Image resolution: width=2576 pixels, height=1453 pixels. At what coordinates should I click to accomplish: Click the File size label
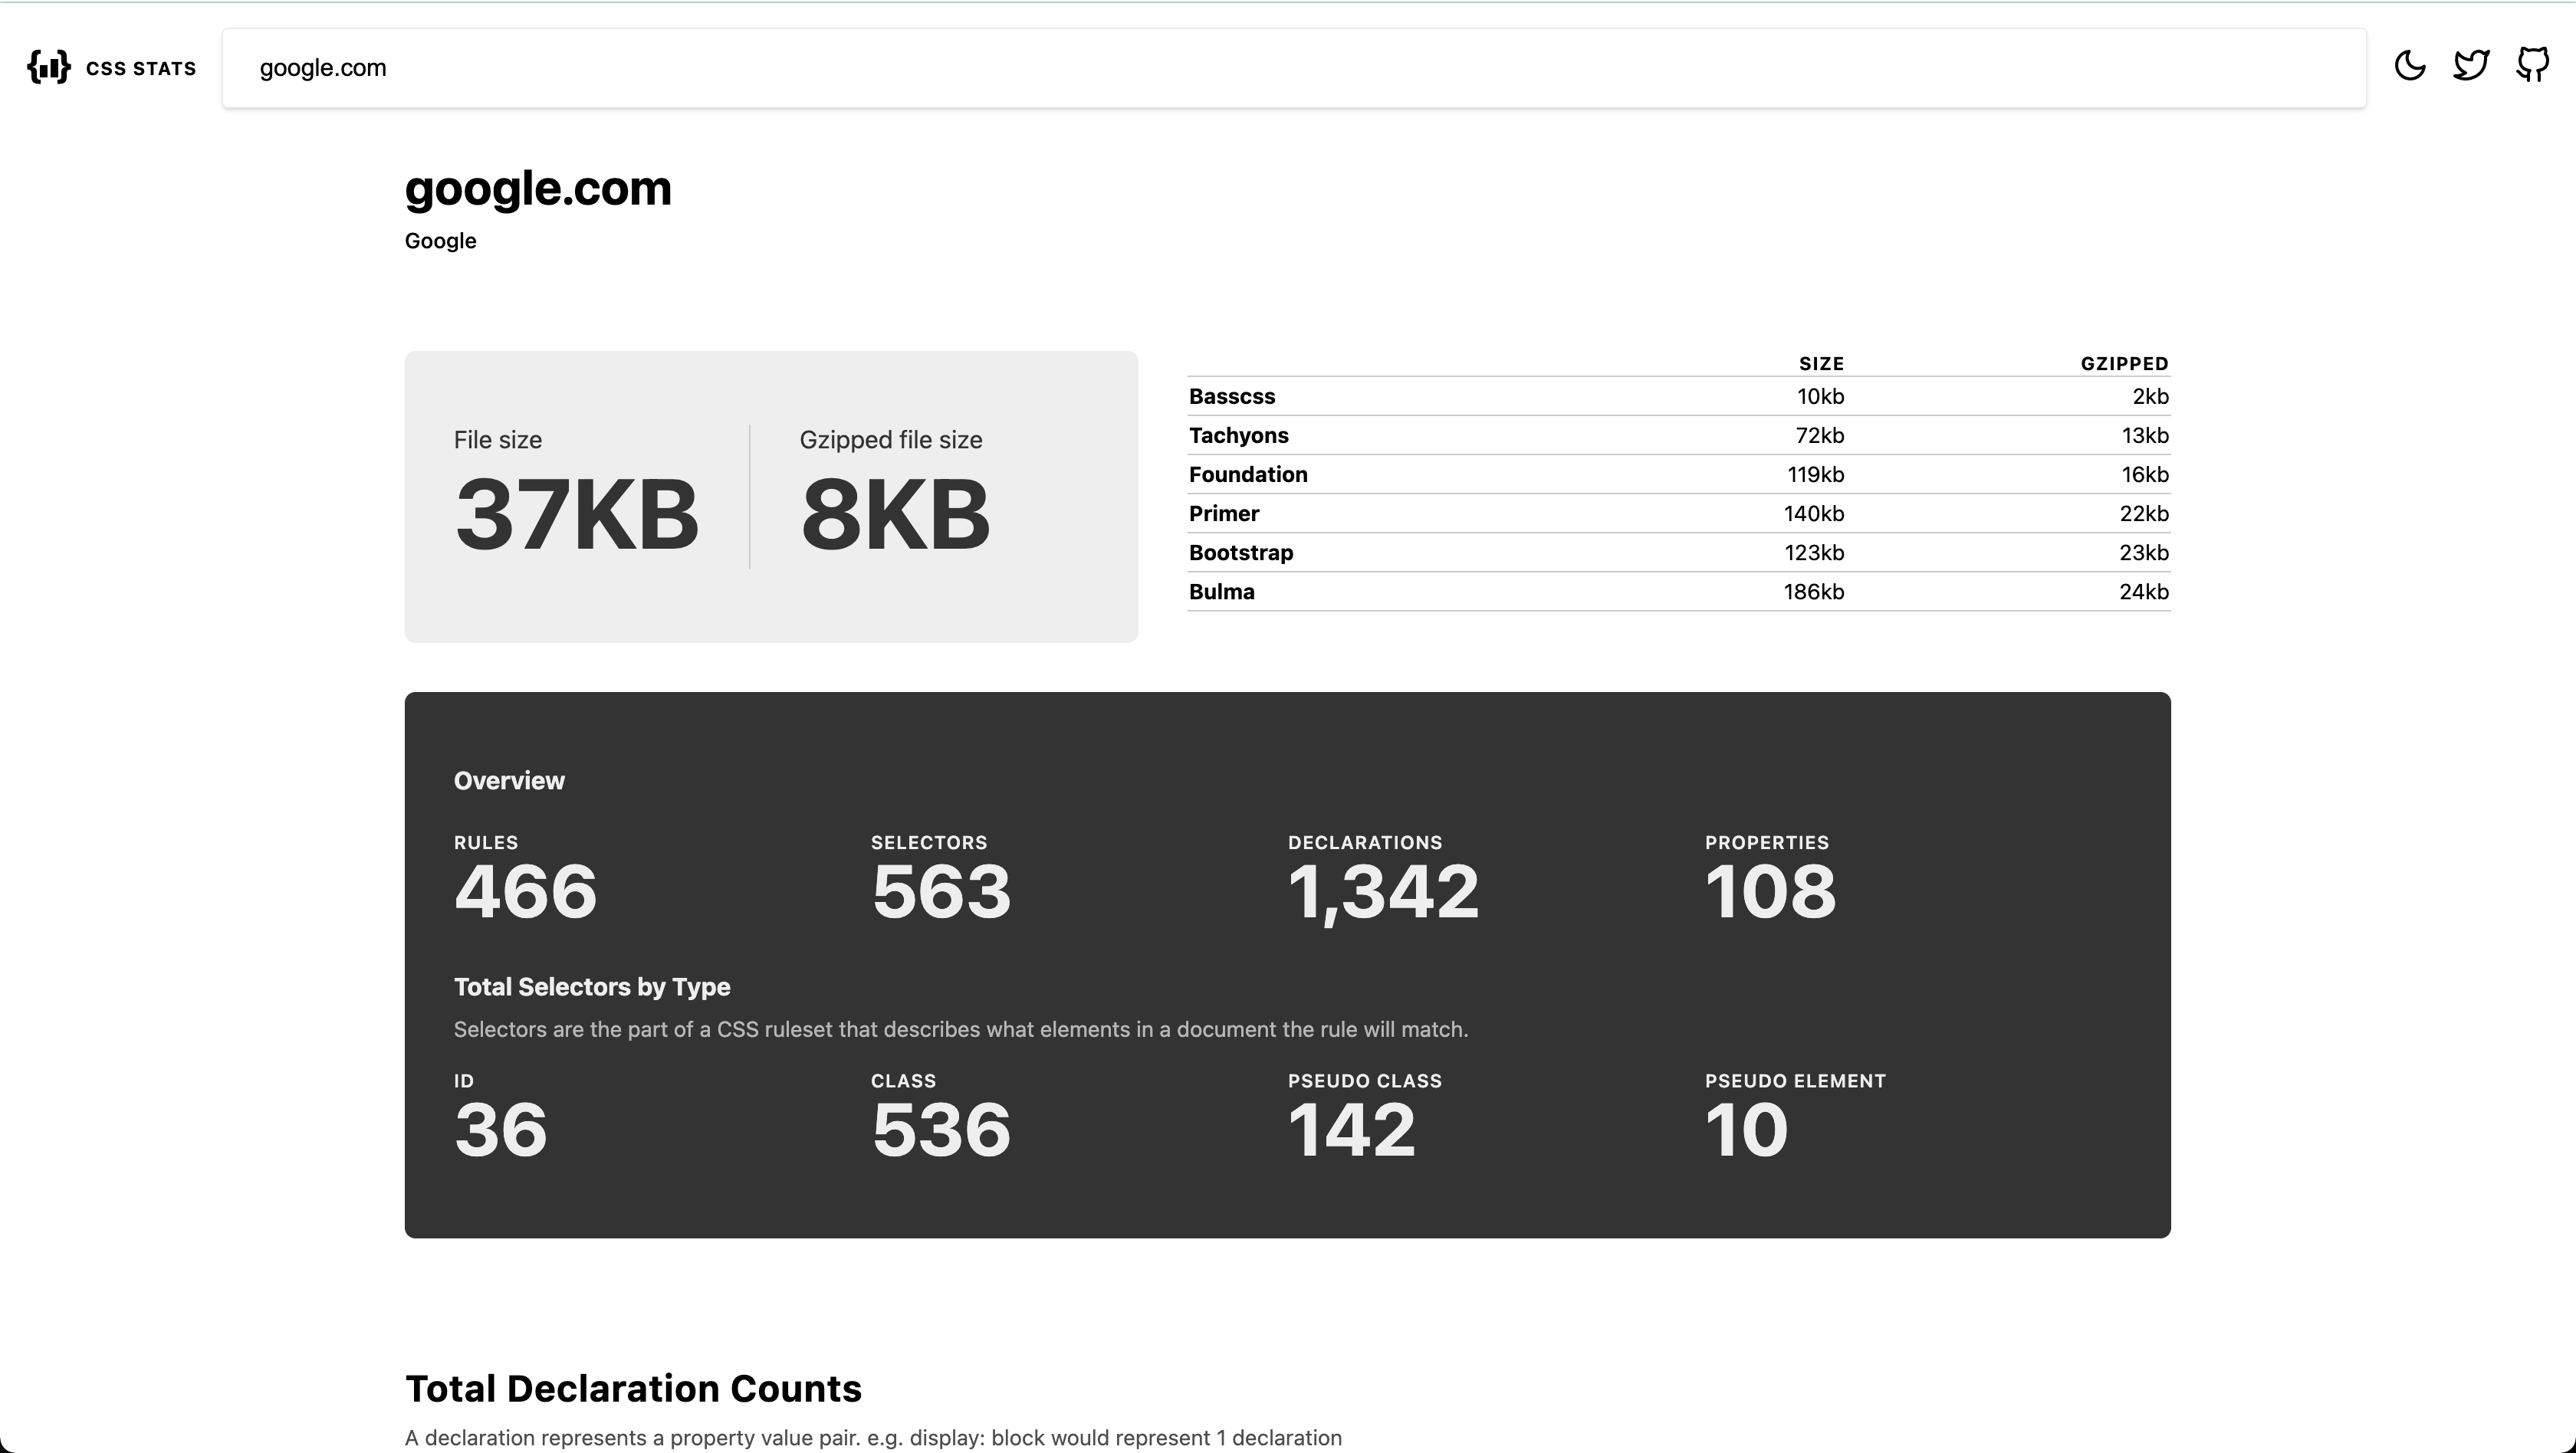pos(498,440)
